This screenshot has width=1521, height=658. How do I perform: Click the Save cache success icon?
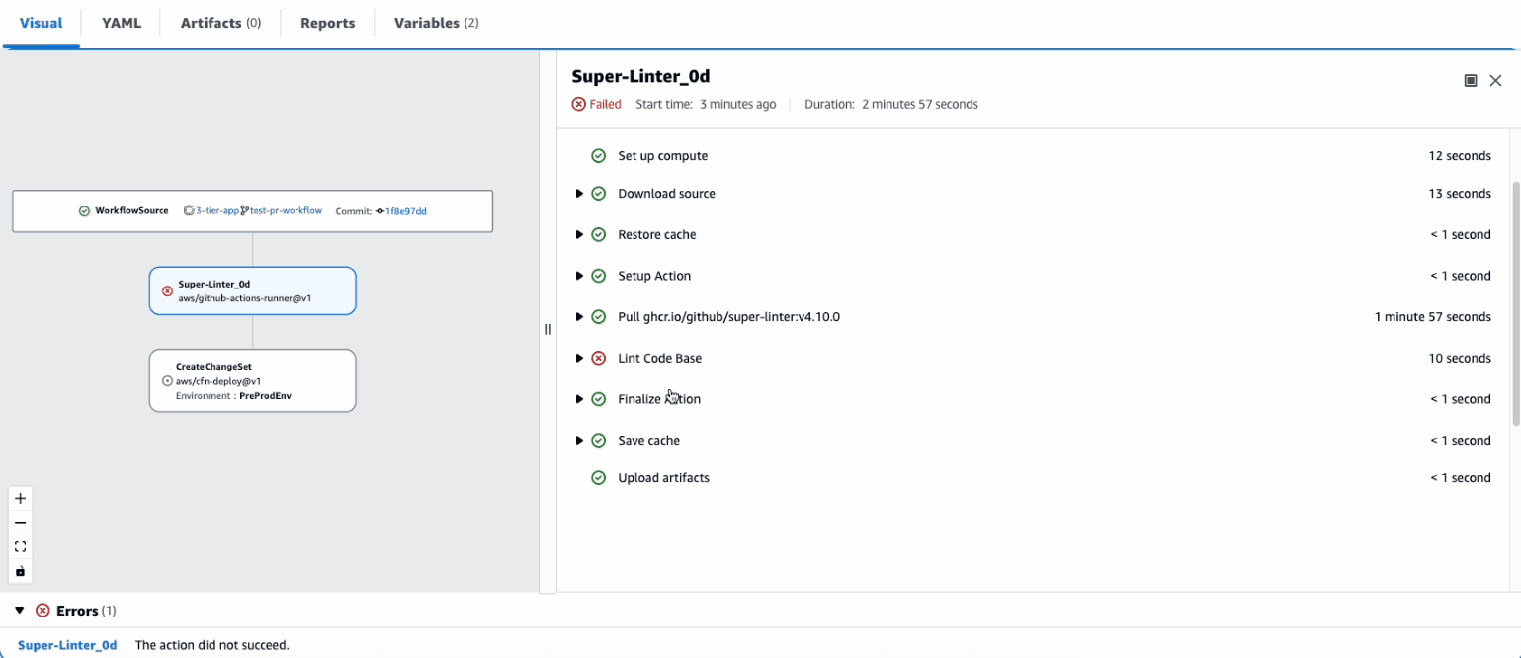click(598, 441)
